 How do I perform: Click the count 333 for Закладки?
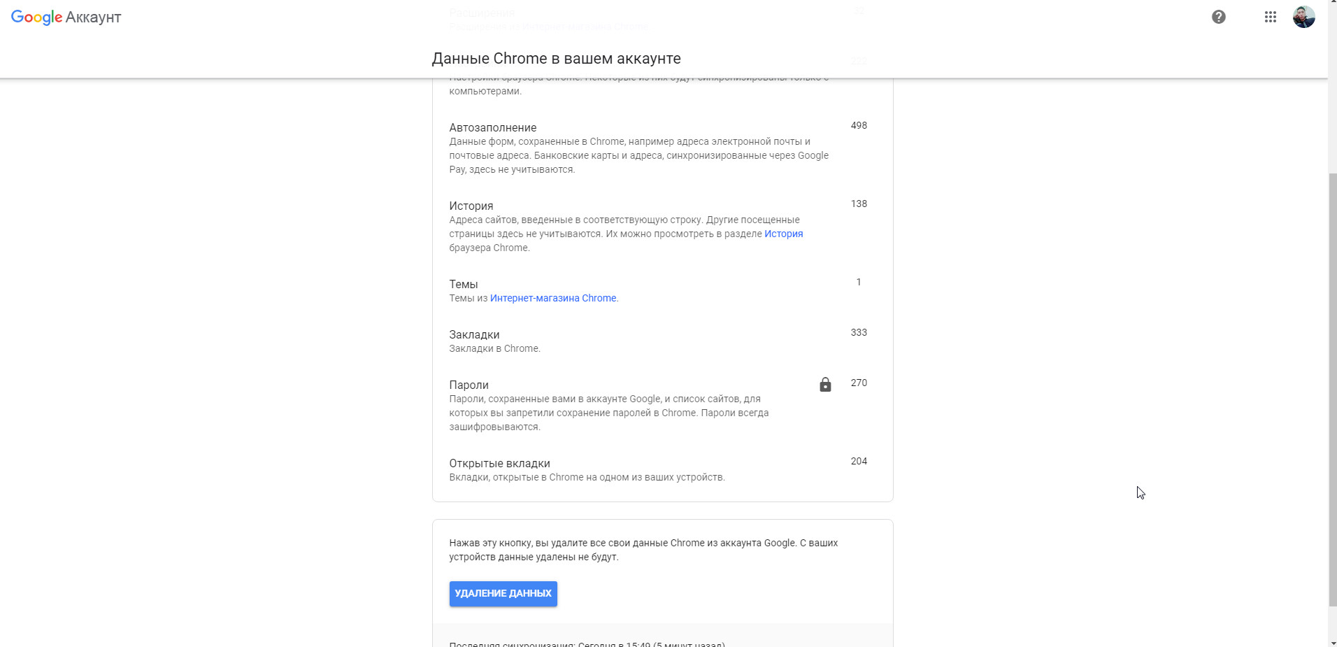(x=859, y=332)
